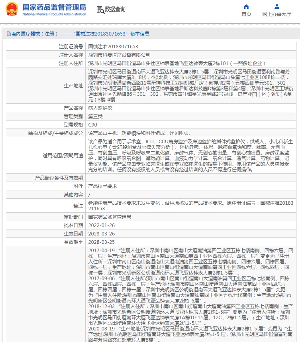Select the 生产地址 multi-line address value

pyautogui.click(x=191, y=86)
